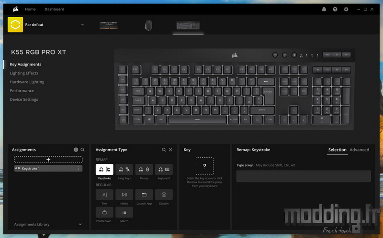
Task: Select the ALT GR key on keyboard
Action: [x=233, y=120]
